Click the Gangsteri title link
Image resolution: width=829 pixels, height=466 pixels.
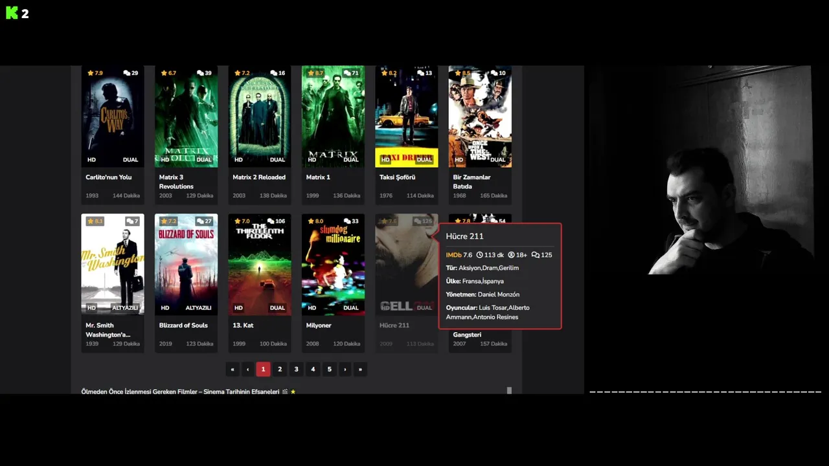[x=467, y=335]
